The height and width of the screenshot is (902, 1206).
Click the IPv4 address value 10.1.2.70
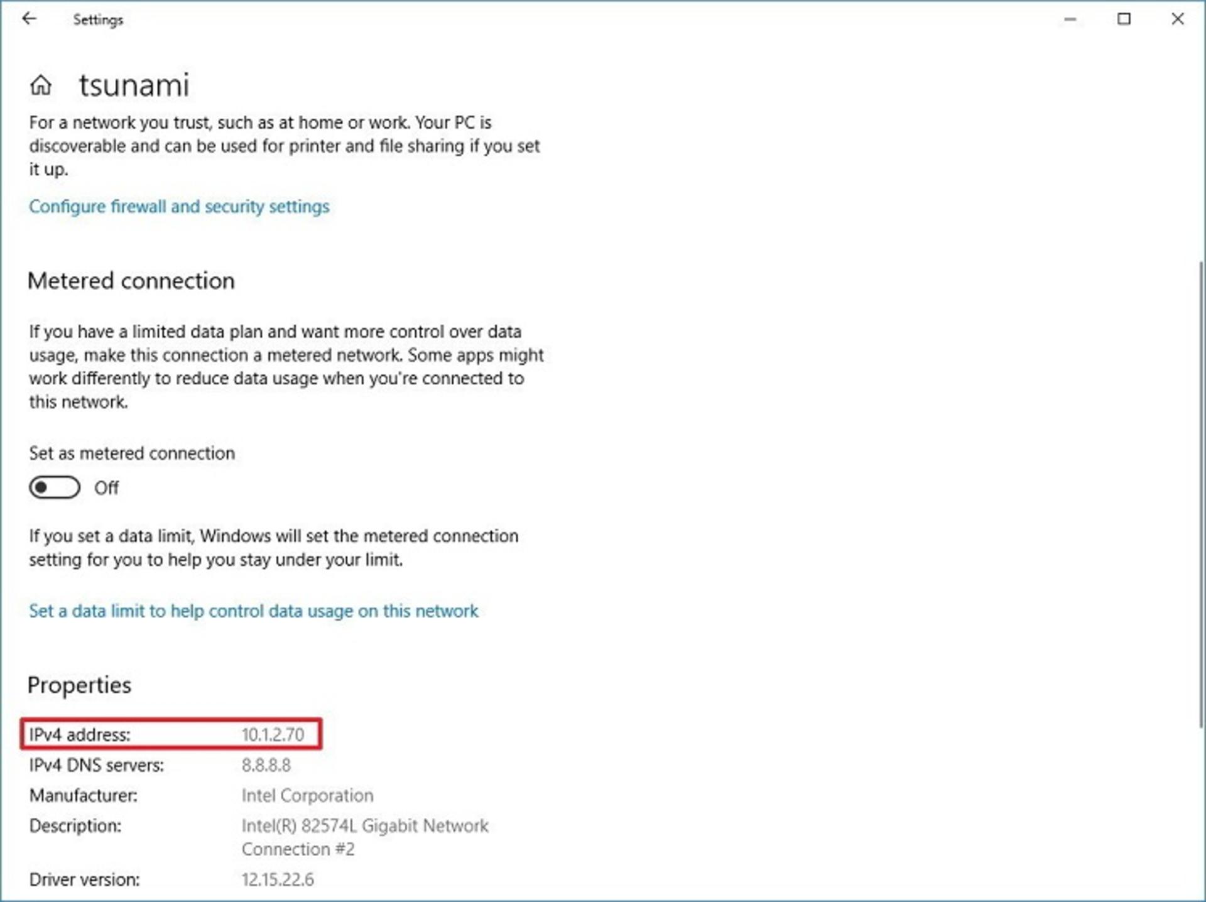(273, 734)
